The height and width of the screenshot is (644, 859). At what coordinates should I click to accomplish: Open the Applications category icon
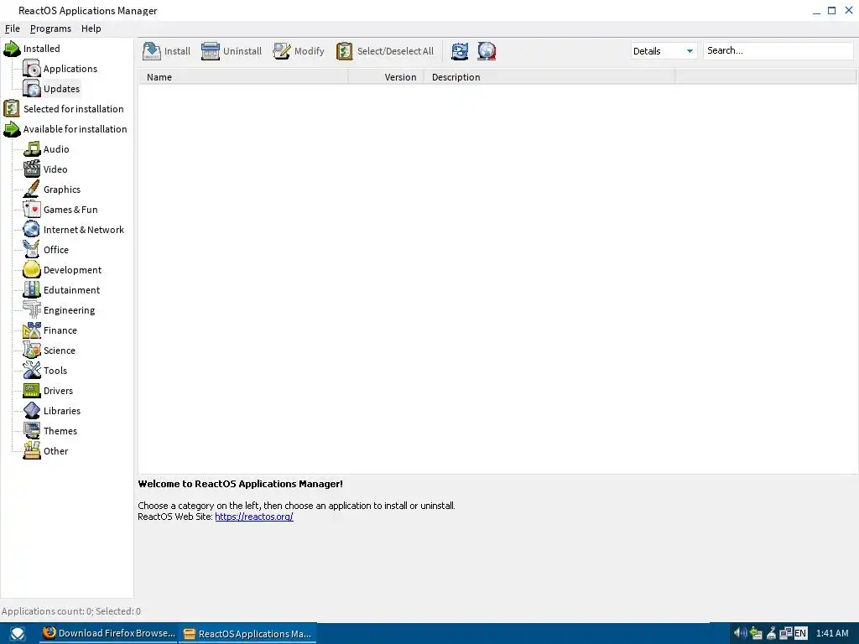tap(32, 69)
